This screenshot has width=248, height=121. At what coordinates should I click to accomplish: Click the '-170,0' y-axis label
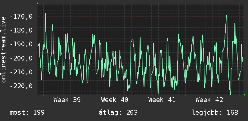[x=21, y=17]
